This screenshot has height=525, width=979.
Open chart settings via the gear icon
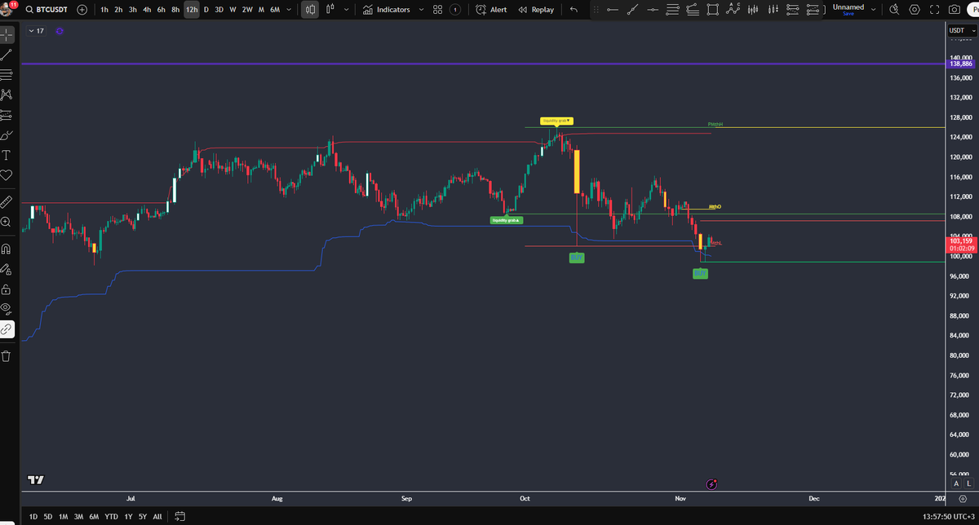[915, 10]
